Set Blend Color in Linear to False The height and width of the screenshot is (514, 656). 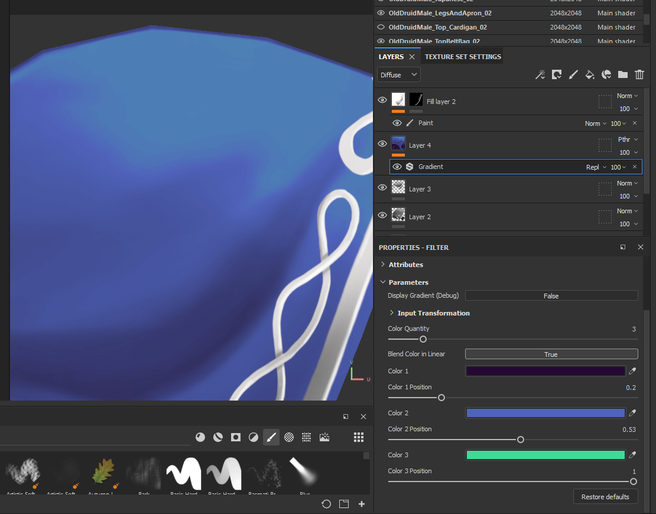click(551, 353)
